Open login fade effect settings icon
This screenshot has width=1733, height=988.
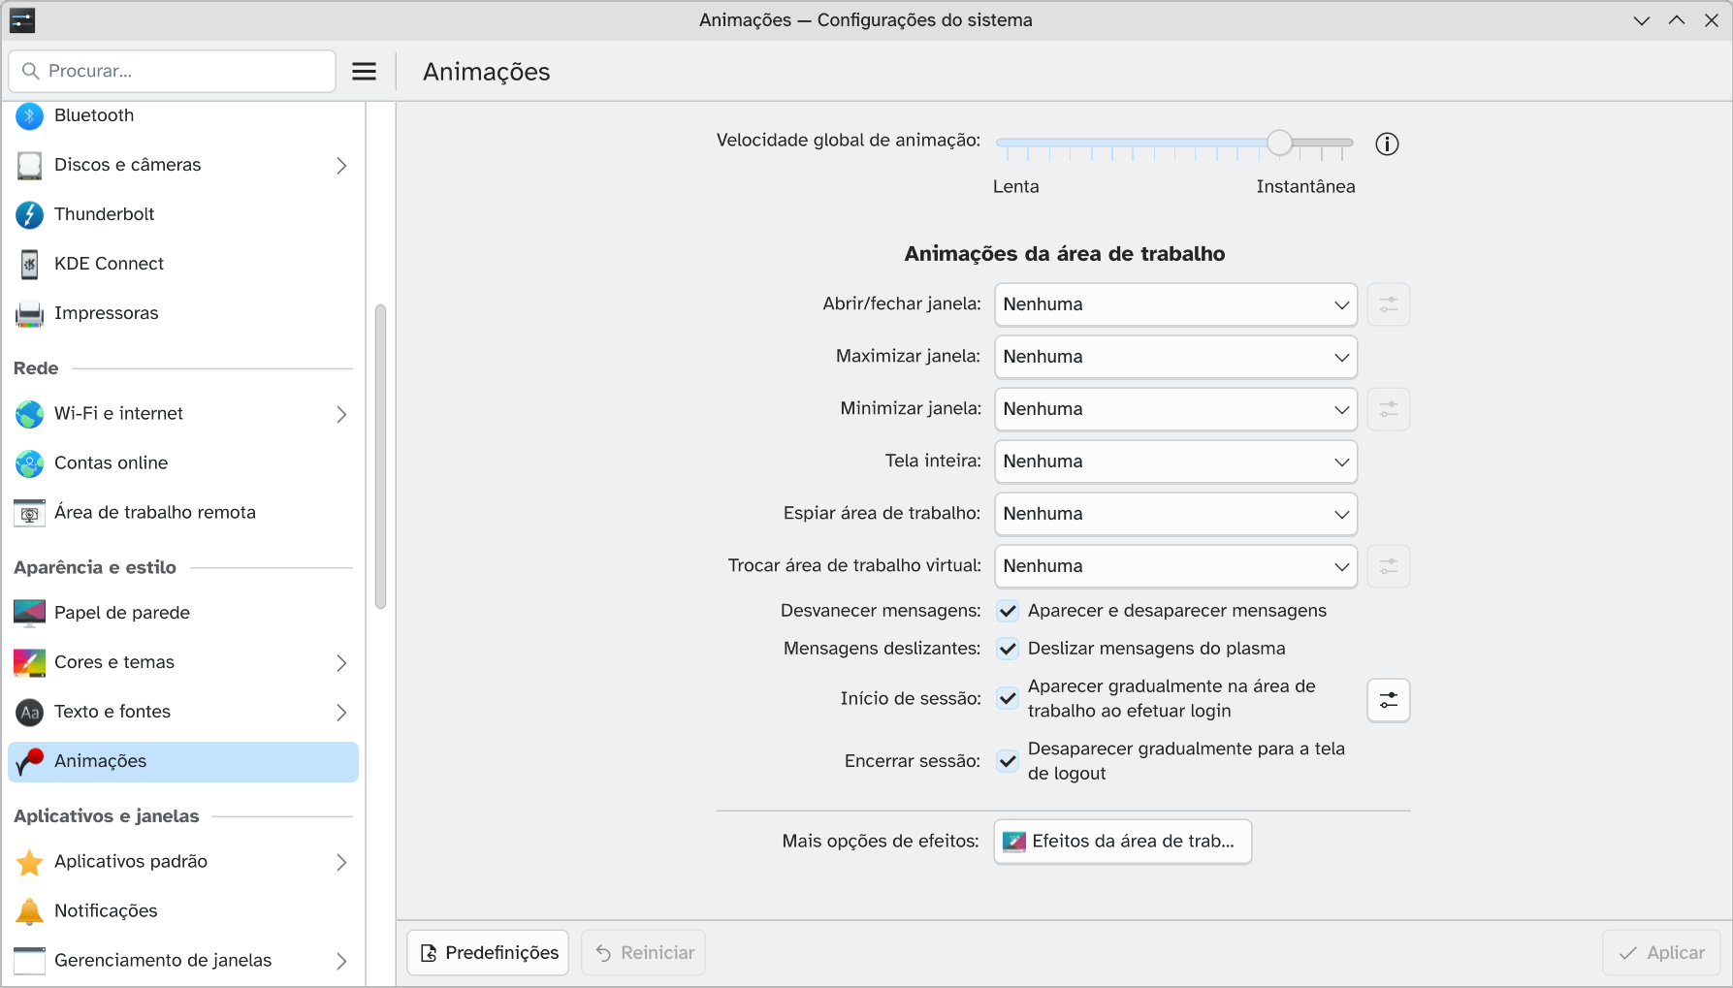click(x=1388, y=700)
